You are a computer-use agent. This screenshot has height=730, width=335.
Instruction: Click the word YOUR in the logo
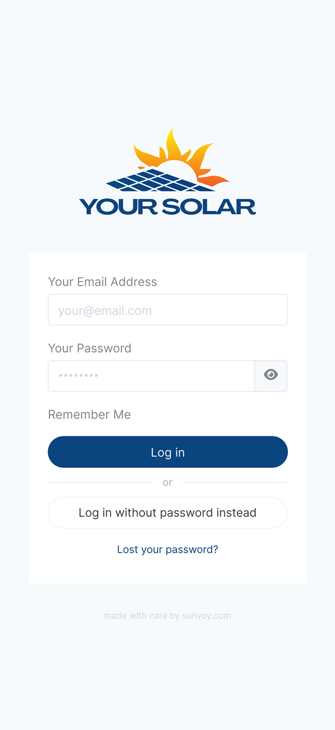tap(118, 207)
